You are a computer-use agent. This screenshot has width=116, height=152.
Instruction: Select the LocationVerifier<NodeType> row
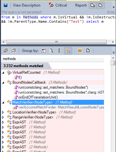pos(58,112)
